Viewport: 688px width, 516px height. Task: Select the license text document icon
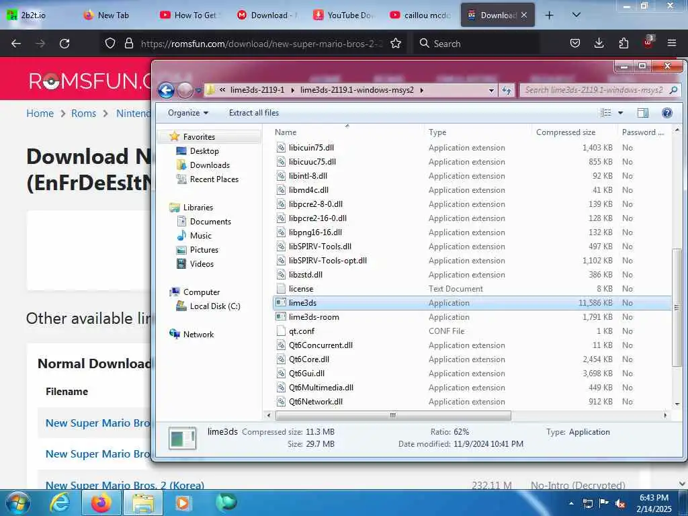coord(281,289)
